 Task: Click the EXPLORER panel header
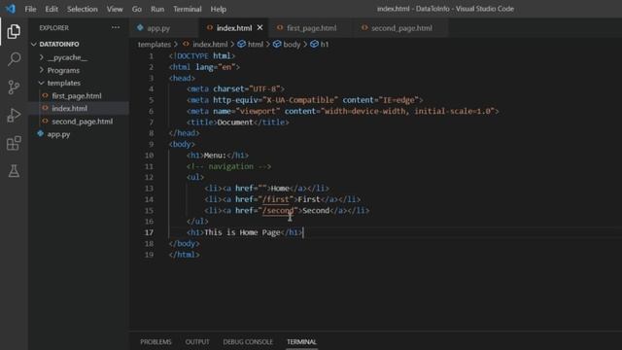(x=54, y=28)
